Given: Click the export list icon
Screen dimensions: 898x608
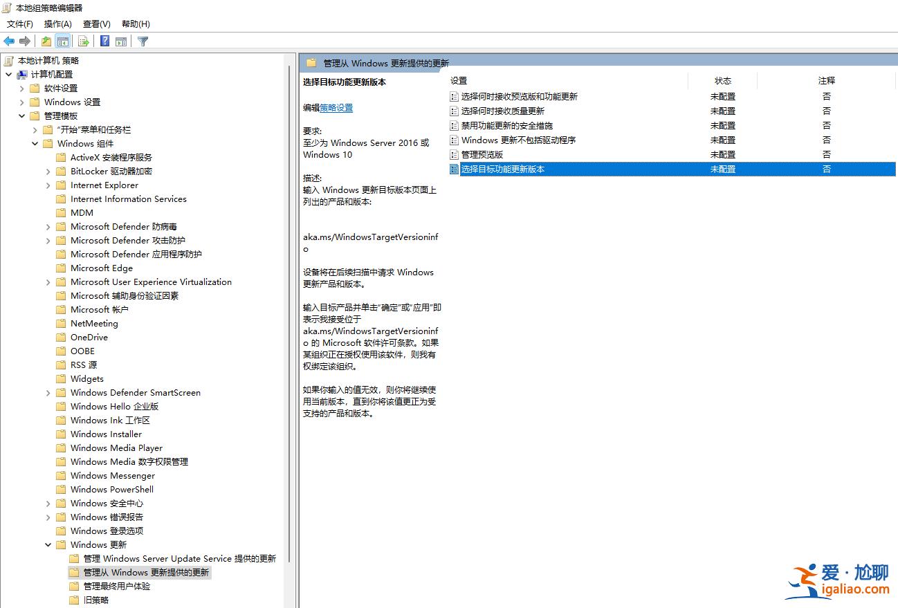Looking at the screenshot, I should [82, 41].
